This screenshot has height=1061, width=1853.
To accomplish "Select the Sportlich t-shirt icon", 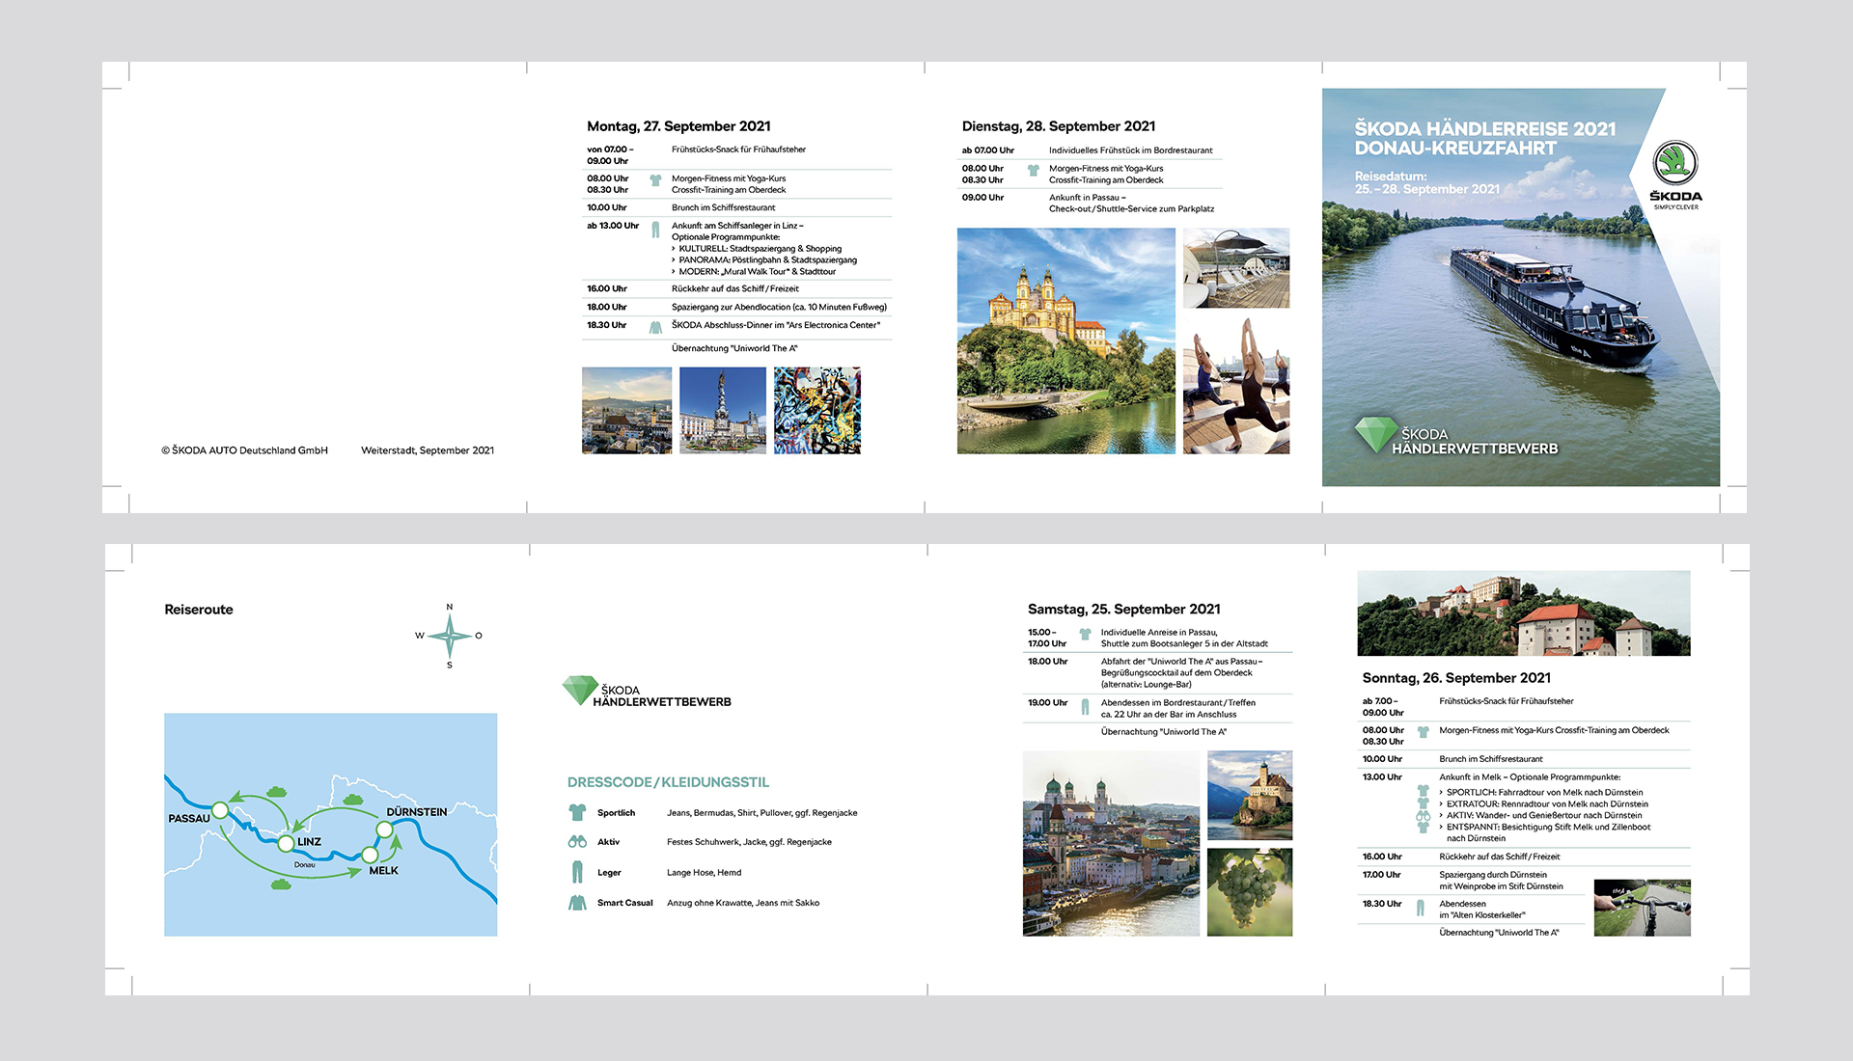I will click(577, 812).
